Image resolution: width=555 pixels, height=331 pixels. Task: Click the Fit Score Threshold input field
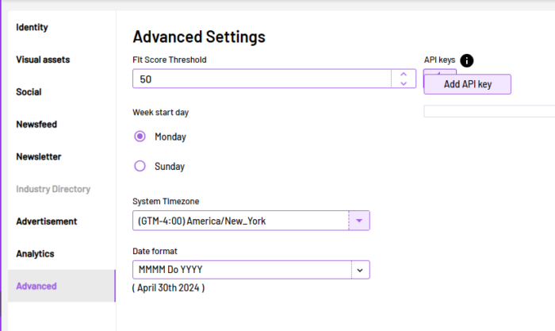point(262,79)
